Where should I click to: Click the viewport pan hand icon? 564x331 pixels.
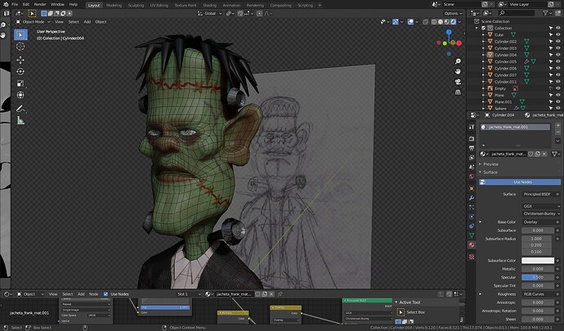458,72
